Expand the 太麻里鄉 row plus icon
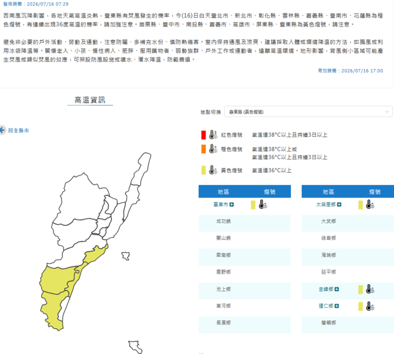The height and width of the screenshot is (354, 394). click(339, 204)
